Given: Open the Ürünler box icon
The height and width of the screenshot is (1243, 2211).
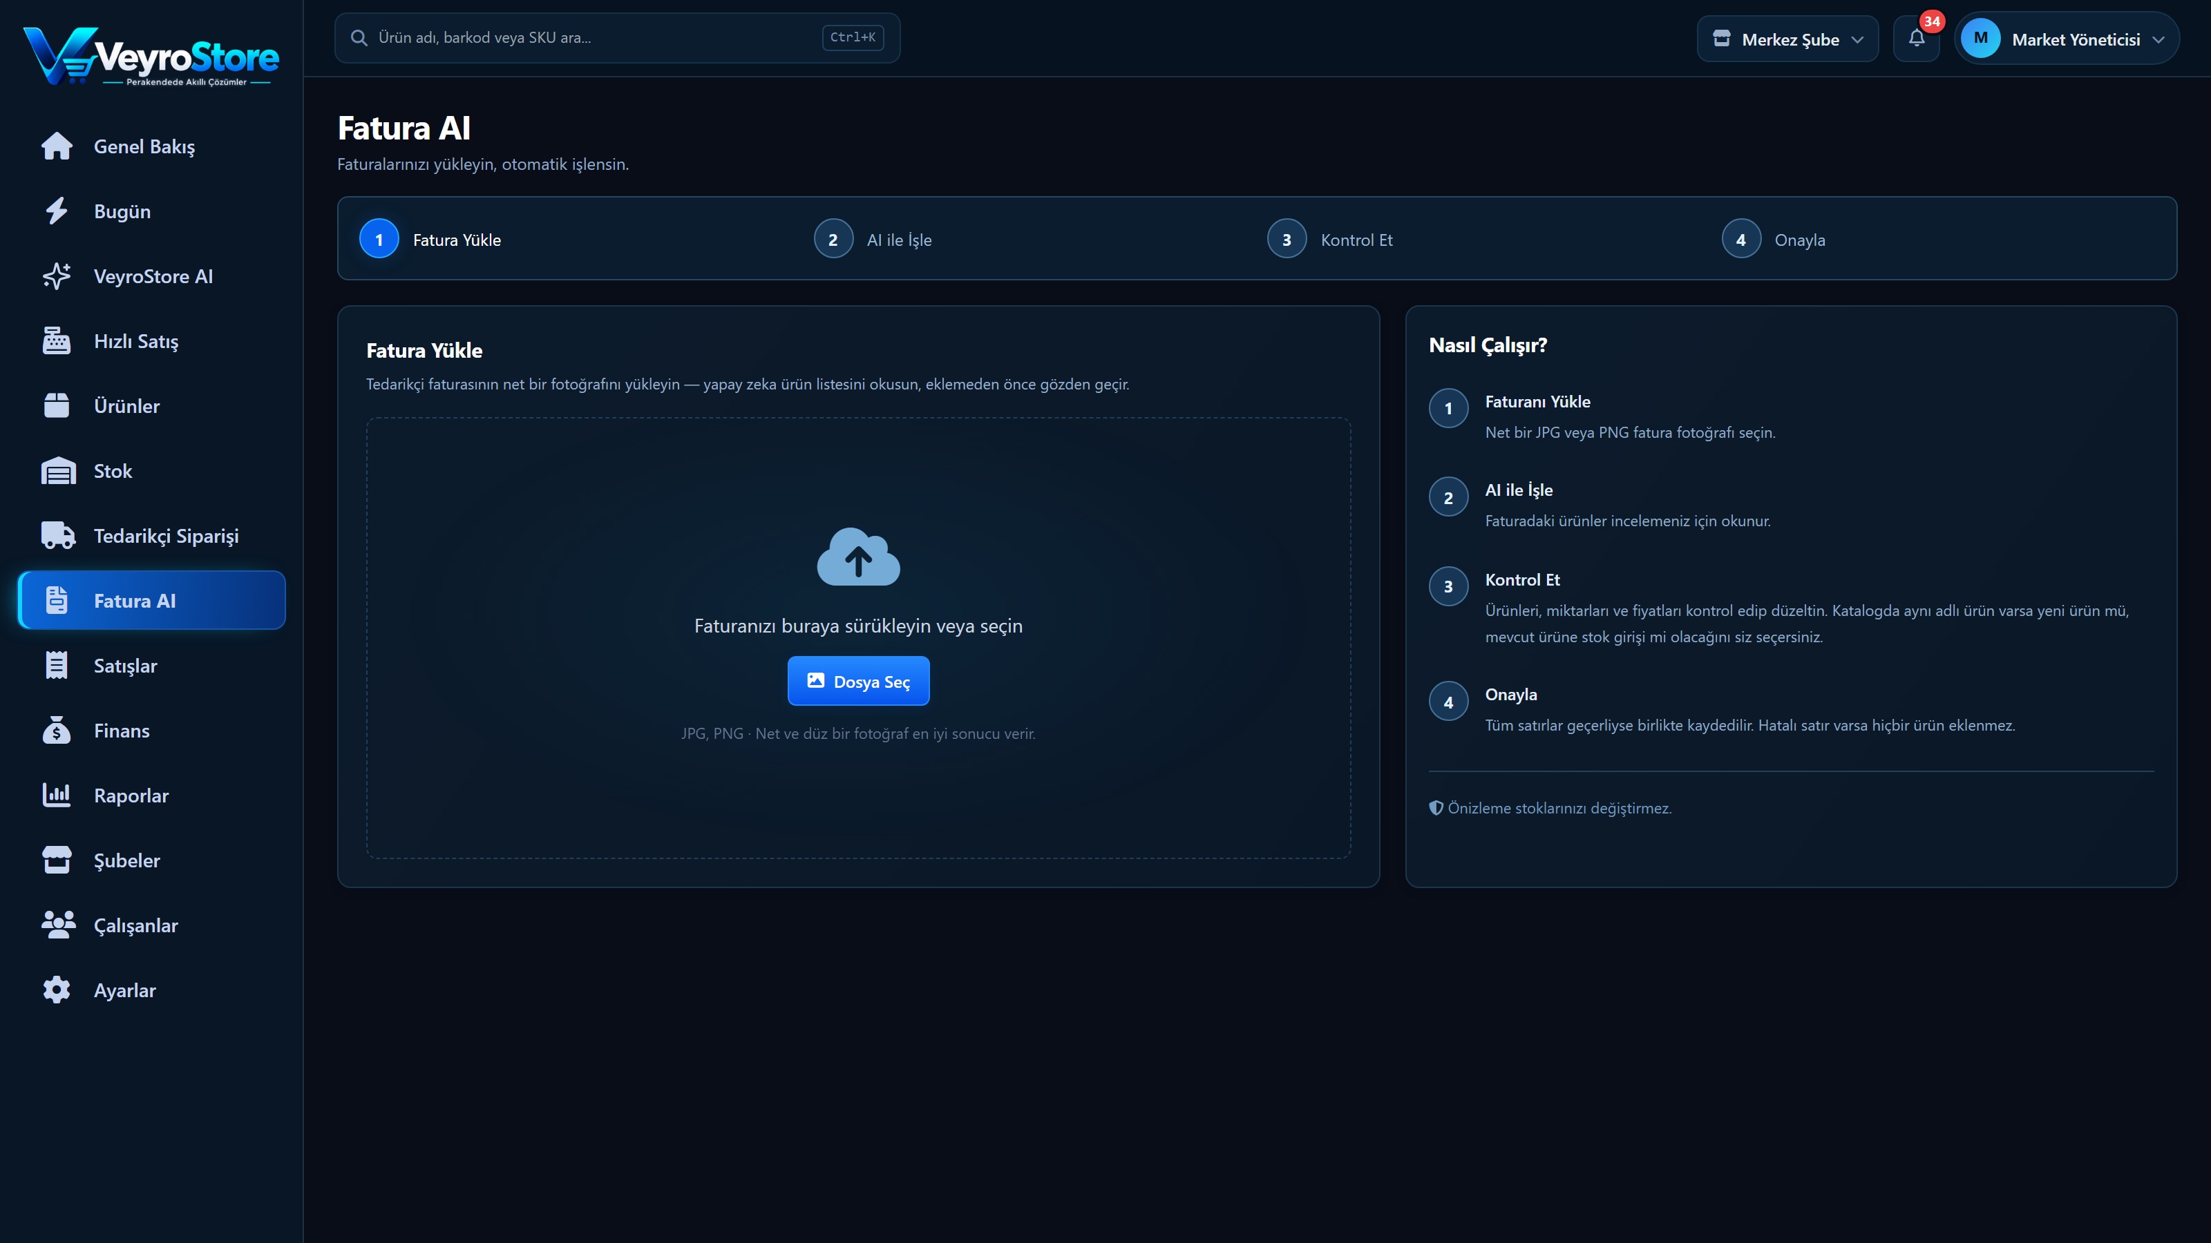Looking at the screenshot, I should click(x=57, y=406).
